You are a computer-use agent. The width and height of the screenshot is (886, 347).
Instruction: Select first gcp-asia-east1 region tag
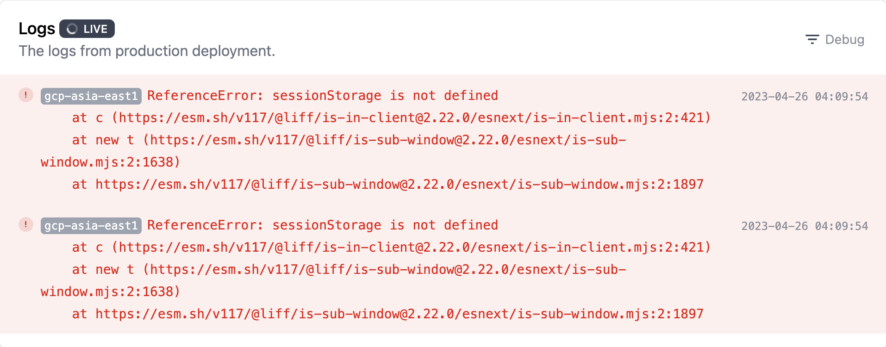point(91,96)
